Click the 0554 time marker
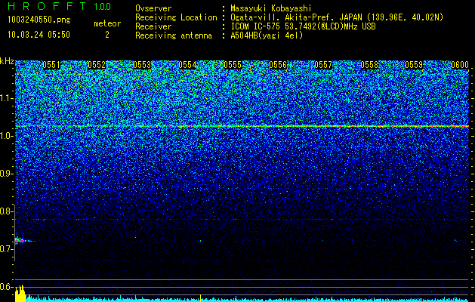 pyautogui.click(x=187, y=65)
